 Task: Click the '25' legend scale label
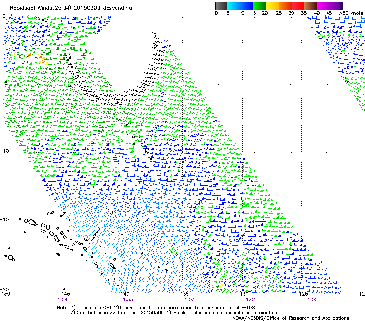(279, 13)
